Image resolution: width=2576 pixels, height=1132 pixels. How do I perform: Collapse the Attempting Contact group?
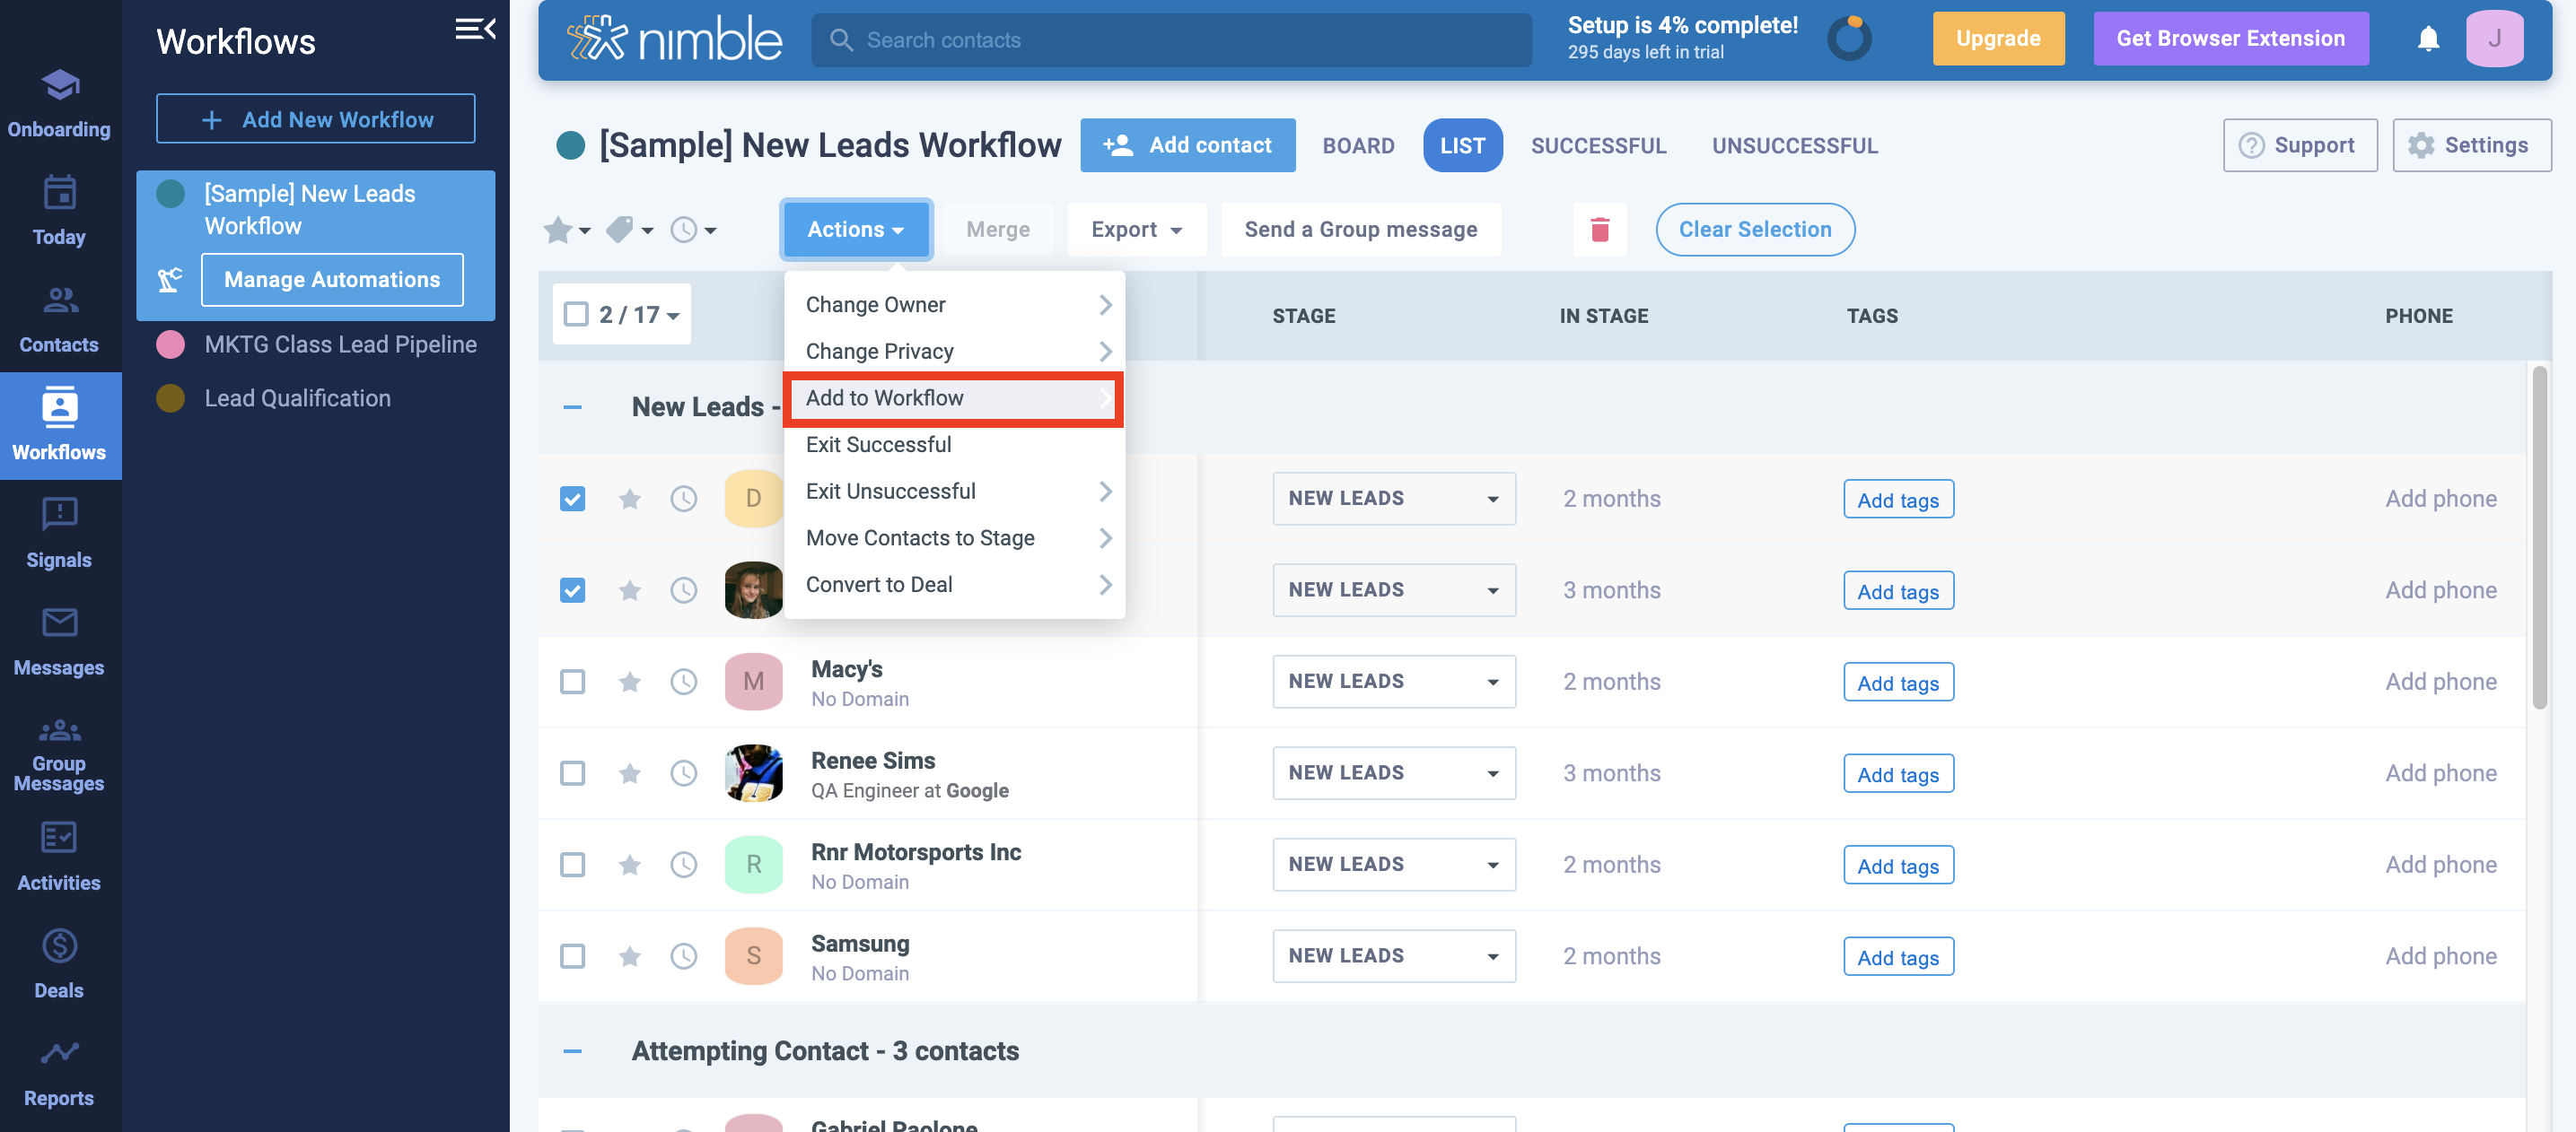572,1051
